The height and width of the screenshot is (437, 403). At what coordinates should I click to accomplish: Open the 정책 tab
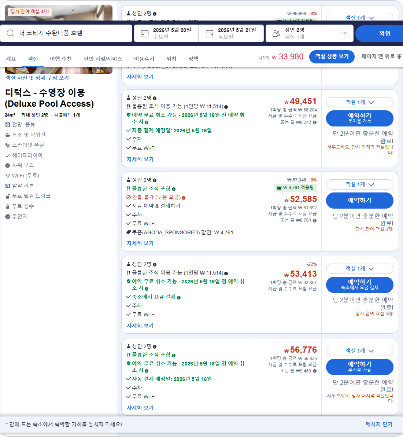(193, 59)
